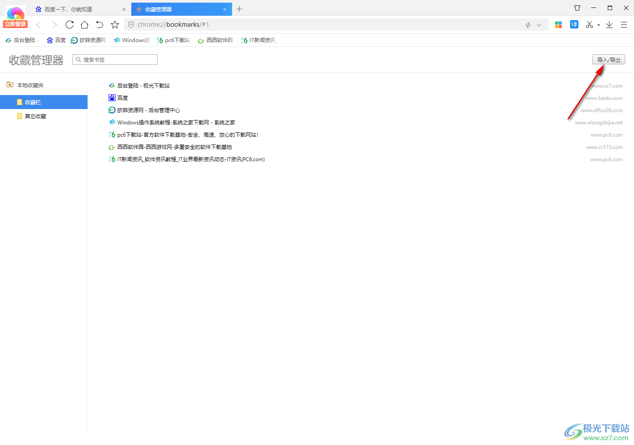The image size is (634, 445).
Task: Close the 收藏管理器 tab
Action: (225, 9)
